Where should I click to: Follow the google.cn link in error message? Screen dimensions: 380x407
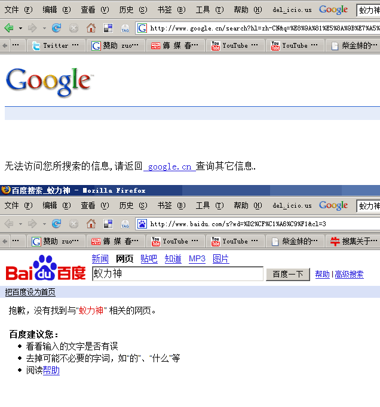click(170, 166)
